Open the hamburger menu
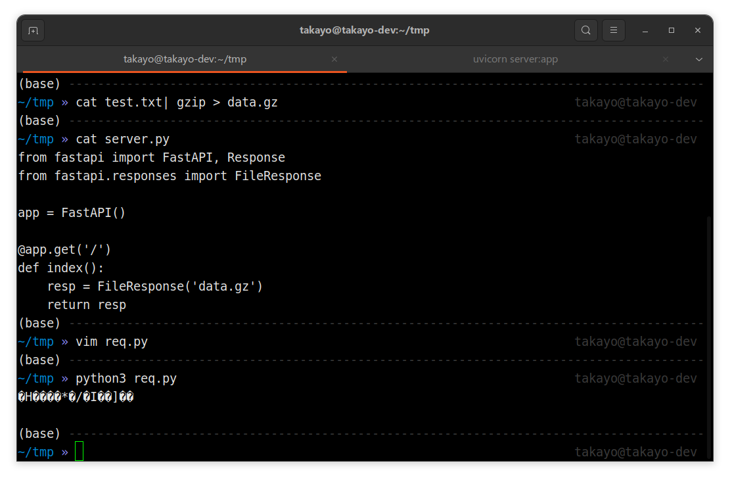The height and width of the screenshot is (480, 730). click(x=614, y=30)
